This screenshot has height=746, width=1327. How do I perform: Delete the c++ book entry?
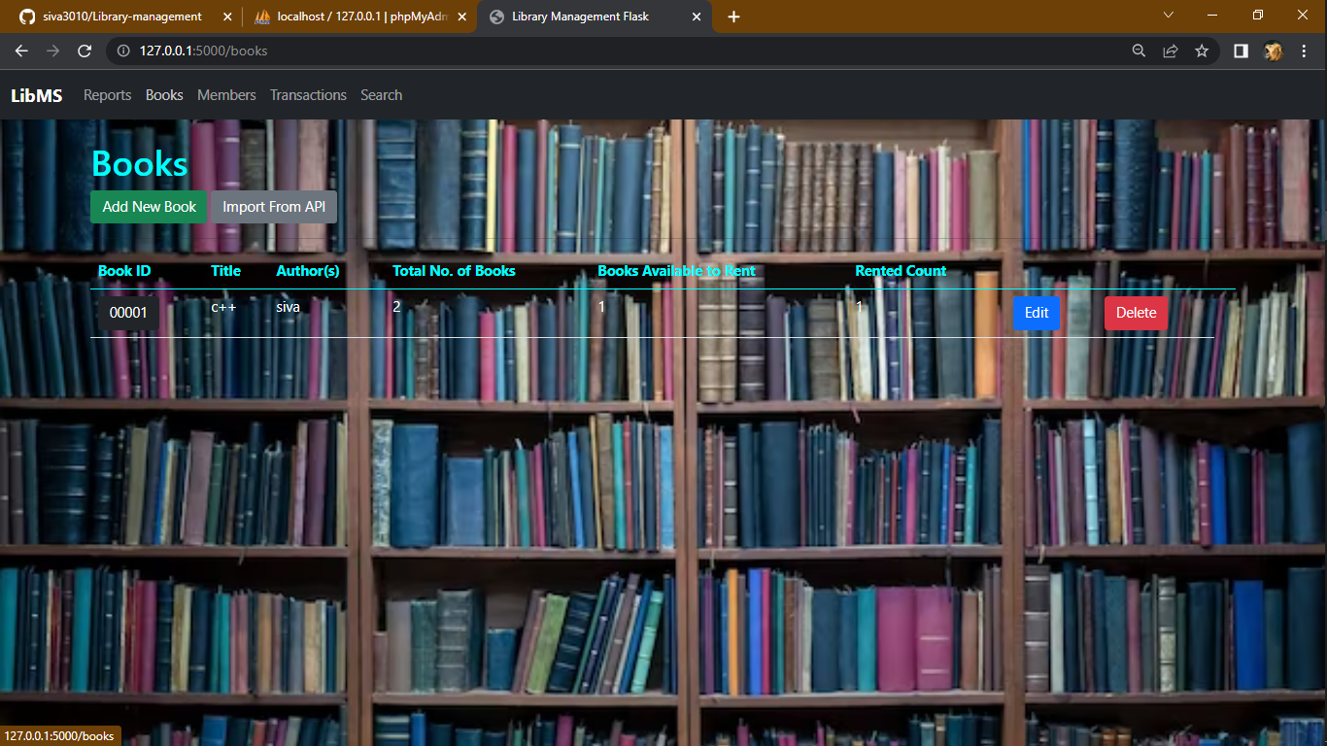(1135, 313)
